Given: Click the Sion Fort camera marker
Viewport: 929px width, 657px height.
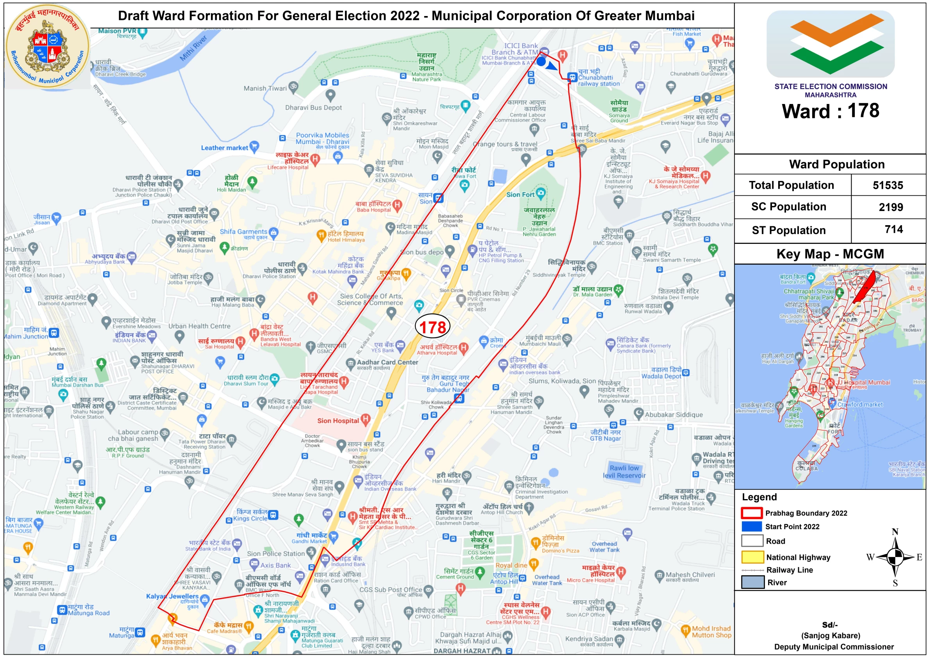Looking at the screenshot, I should (x=541, y=193).
